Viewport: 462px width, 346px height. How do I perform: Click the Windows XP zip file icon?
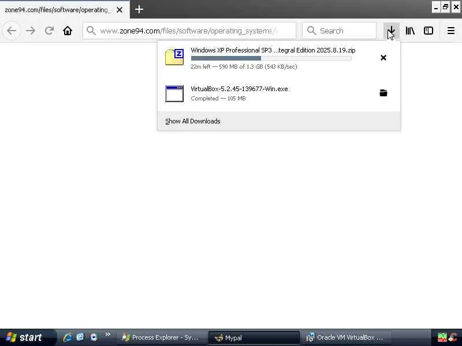click(x=174, y=57)
